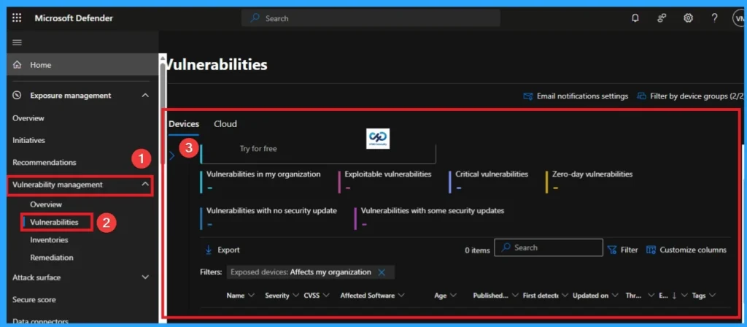Expand the side panel chevron near Devices
Screen dimensions: 747x327
click(x=172, y=155)
